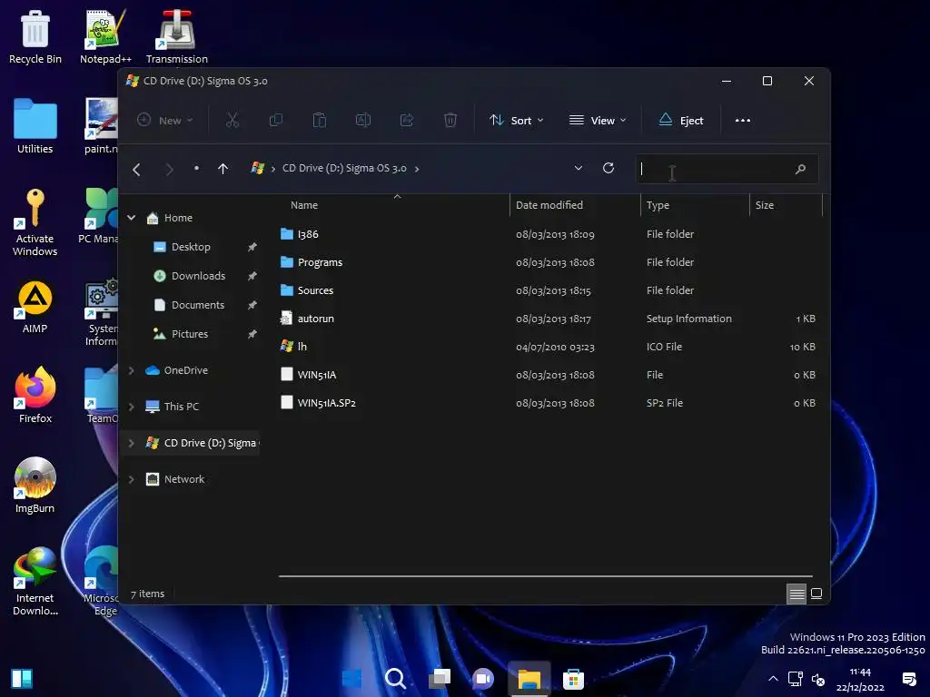This screenshot has height=697, width=930.
Task: Open the Utilities desktop folder
Action: pyautogui.click(x=35, y=126)
